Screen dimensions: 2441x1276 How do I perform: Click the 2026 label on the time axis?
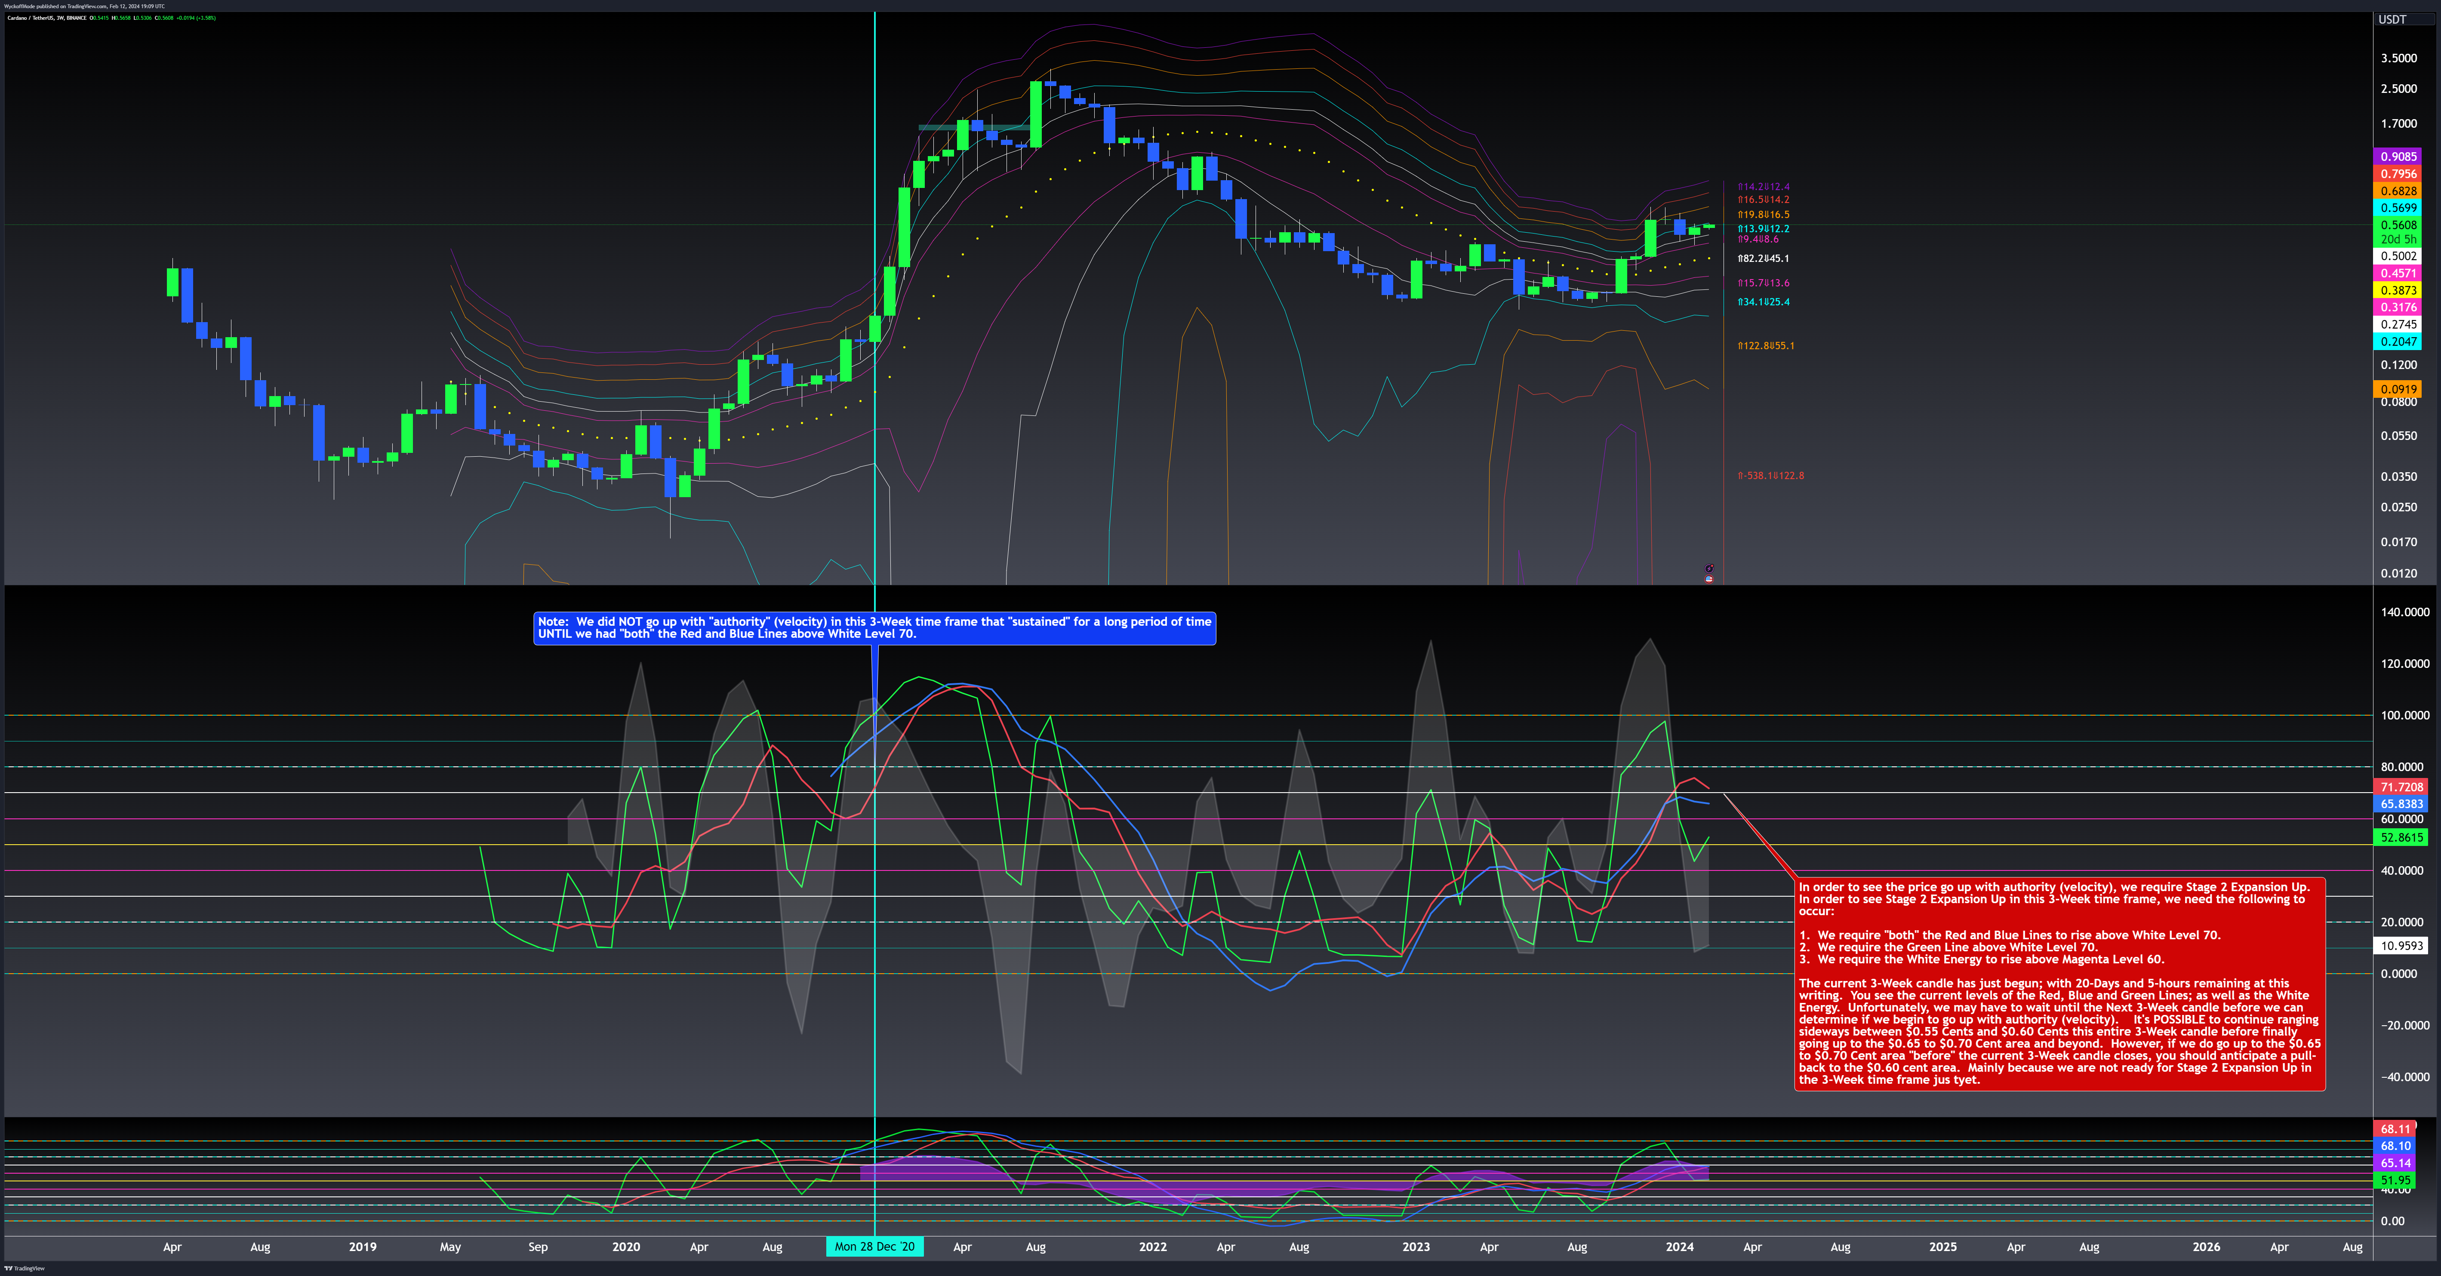[x=2207, y=1247]
